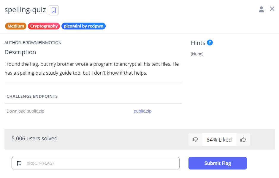Close the challenge dialog with X
279x178 pixels.
point(272,9)
